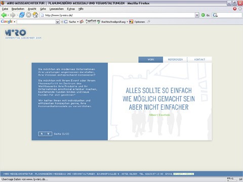The image size is (243, 182).
Task: Click the throbber activity icon
Action: [240, 9]
